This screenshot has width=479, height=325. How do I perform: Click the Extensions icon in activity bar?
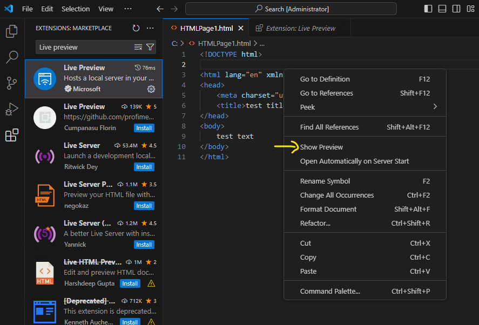(x=11, y=135)
